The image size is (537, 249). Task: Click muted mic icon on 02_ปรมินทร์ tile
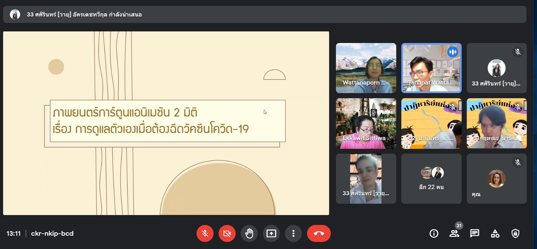pyautogui.click(x=453, y=107)
